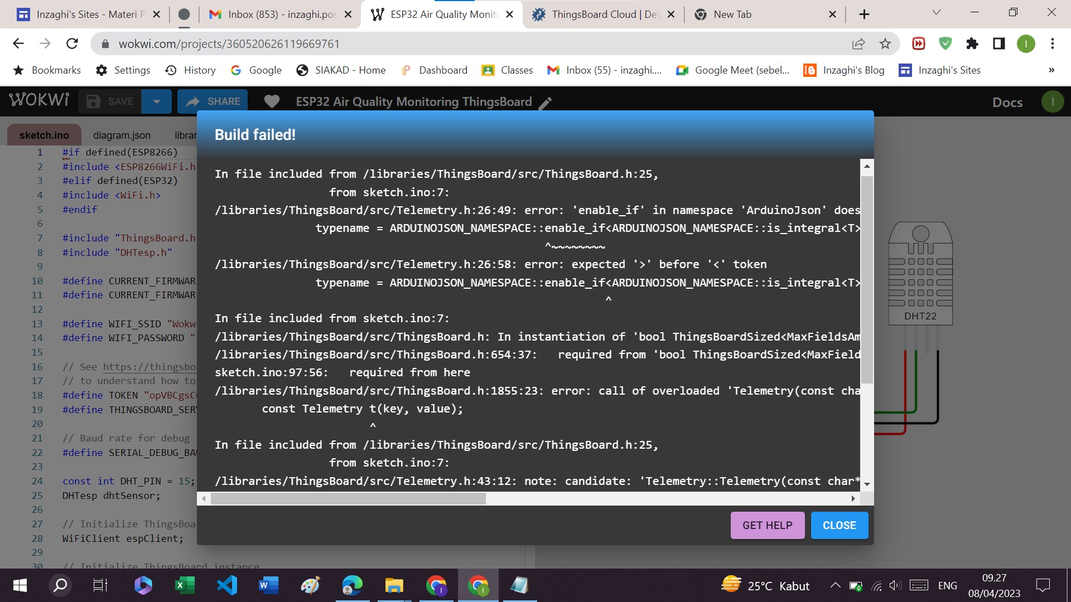Screen dimensions: 1071x602
Task: Open the Extensions puzzle icon
Action: click(x=972, y=43)
